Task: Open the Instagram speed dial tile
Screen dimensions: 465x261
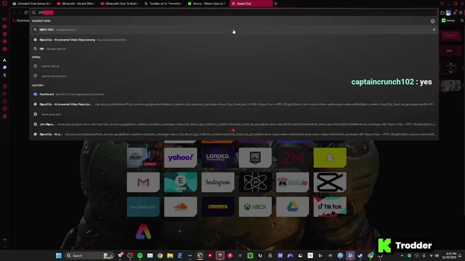Action: pos(218,182)
